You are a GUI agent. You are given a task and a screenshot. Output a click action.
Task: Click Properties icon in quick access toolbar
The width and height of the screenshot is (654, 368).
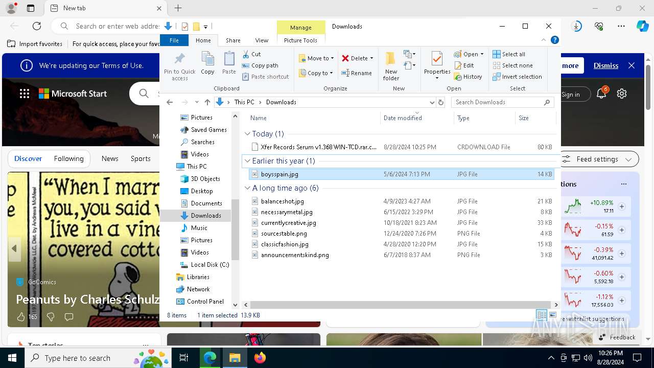pos(185,27)
